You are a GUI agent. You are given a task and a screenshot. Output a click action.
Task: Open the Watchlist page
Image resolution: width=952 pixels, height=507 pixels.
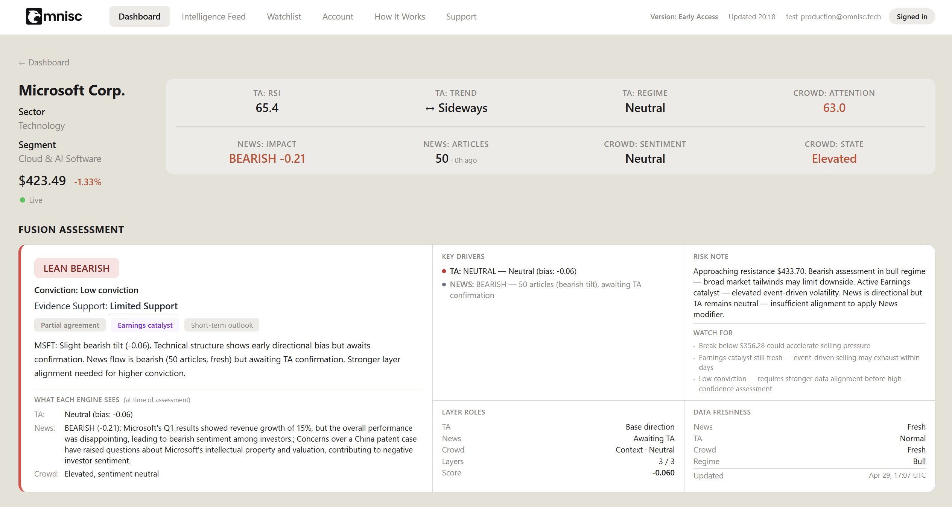(284, 17)
